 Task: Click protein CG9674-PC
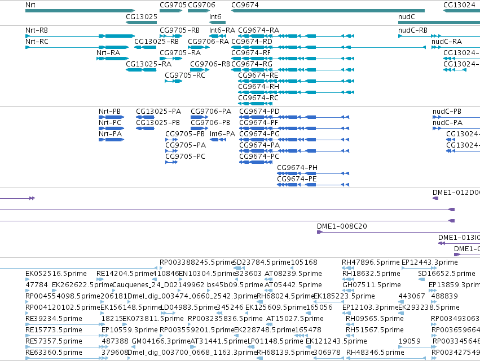pyautogui.click(x=259, y=157)
